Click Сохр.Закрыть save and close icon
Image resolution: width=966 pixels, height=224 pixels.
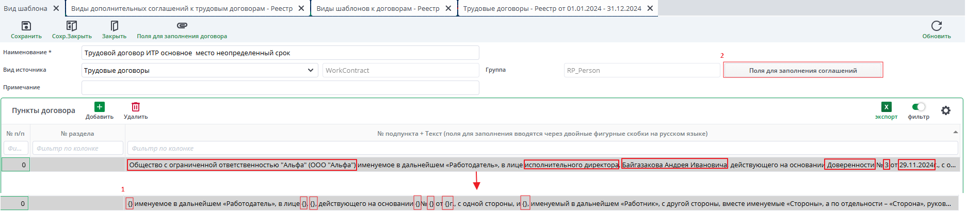point(72,26)
